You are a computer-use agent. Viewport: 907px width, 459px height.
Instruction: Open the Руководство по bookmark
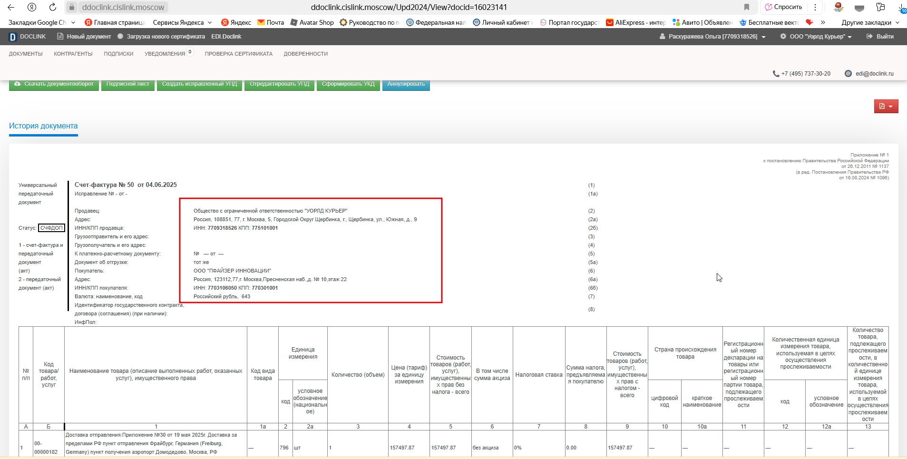click(x=370, y=22)
